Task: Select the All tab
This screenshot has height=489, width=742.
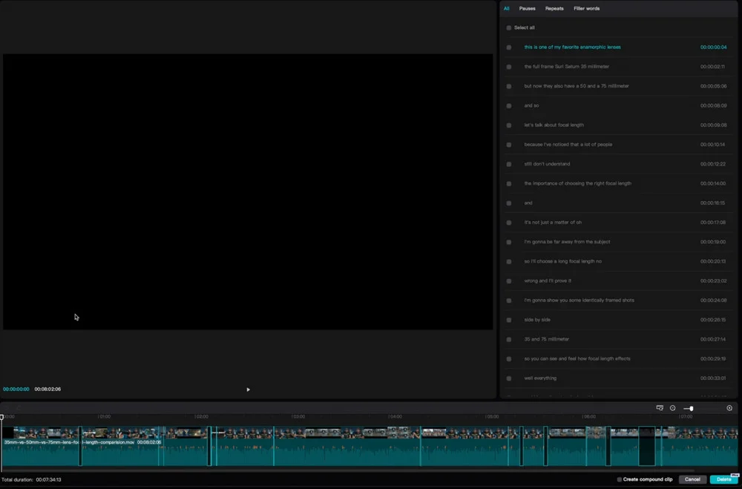Action: 506,8
